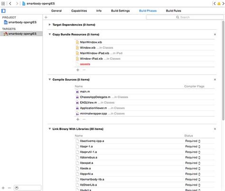Go forward with the right navigation arrow
The width and height of the screenshot is (225, 191).
(x=17, y=3)
